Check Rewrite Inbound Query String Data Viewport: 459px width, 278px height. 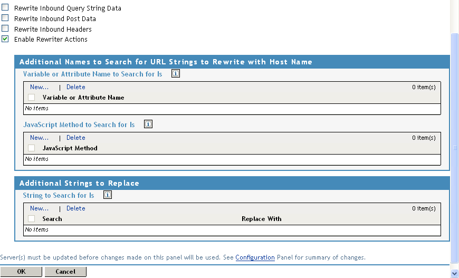click(5, 8)
